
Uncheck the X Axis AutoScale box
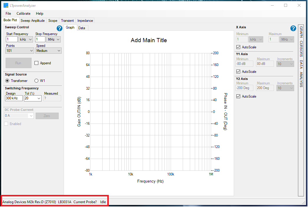coord(238,47)
